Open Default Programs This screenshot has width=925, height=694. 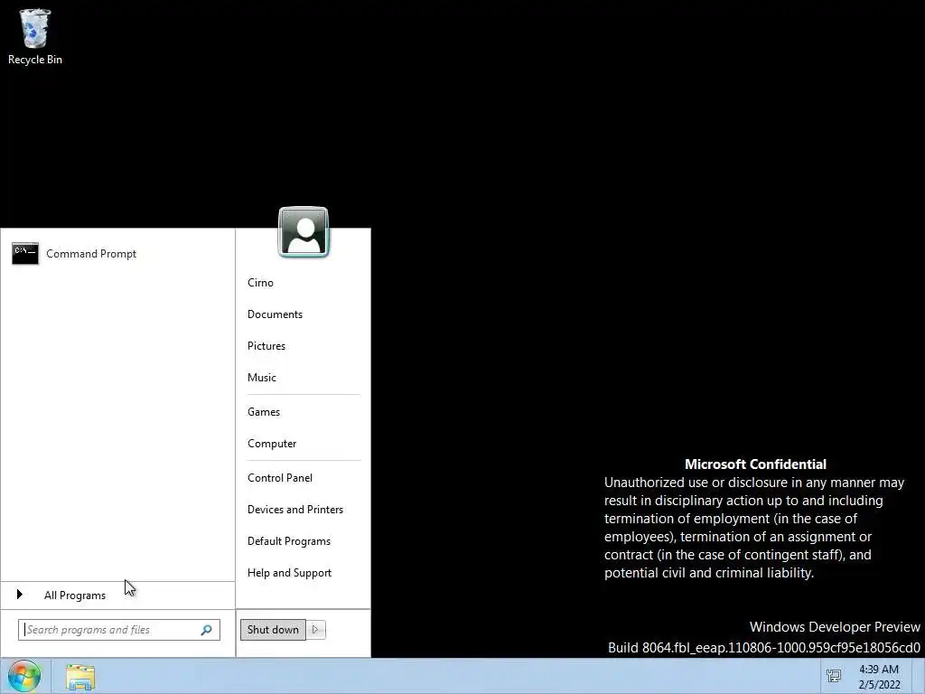[288, 541]
